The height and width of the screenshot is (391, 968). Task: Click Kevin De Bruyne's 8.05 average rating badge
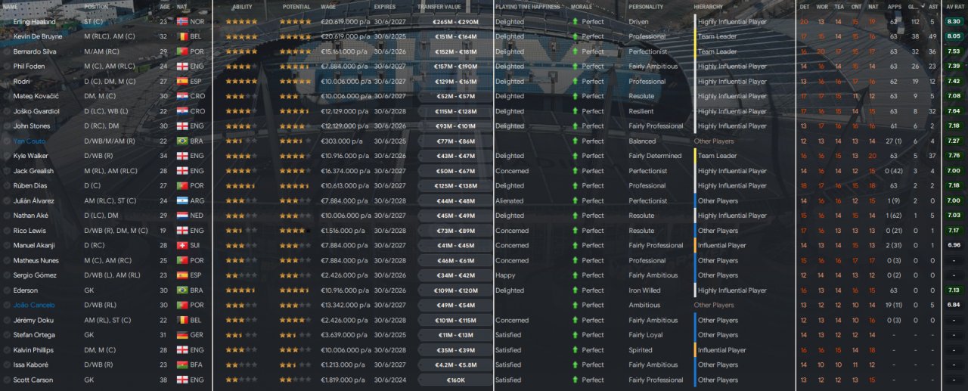pos(954,36)
